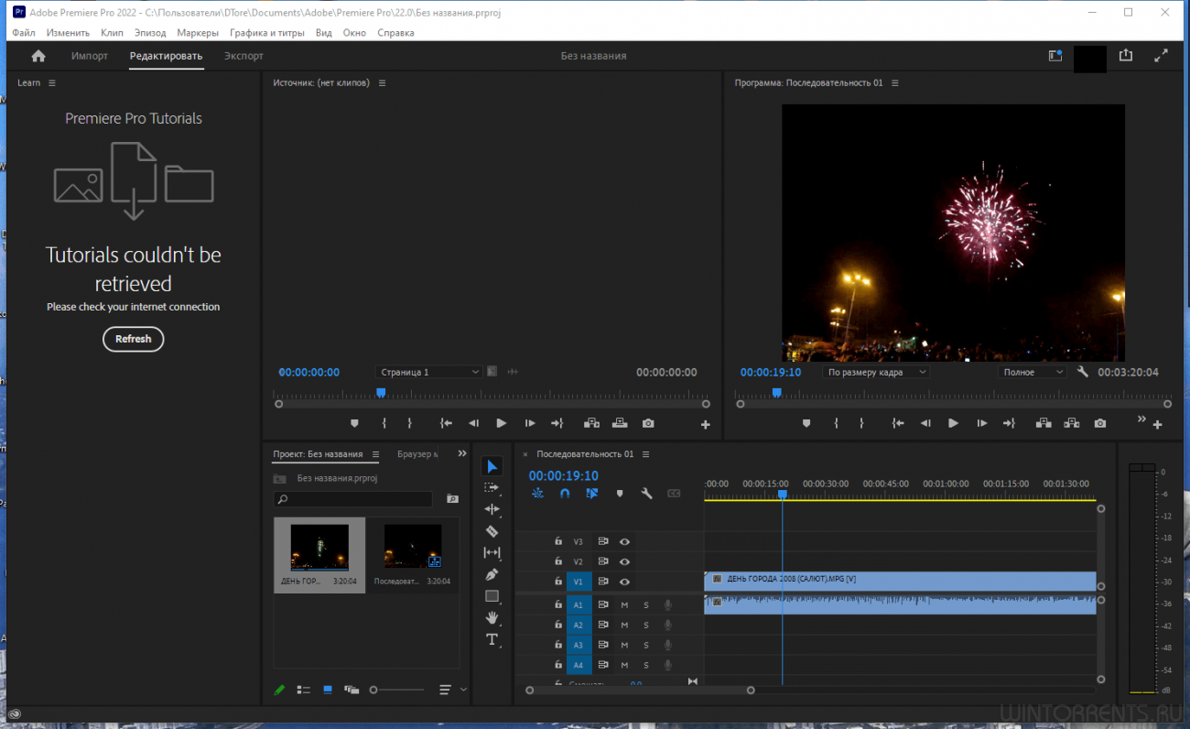The height and width of the screenshot is (729, 1190).
Task: Step forward one frame in Program monitor
Action: (981, 423)
